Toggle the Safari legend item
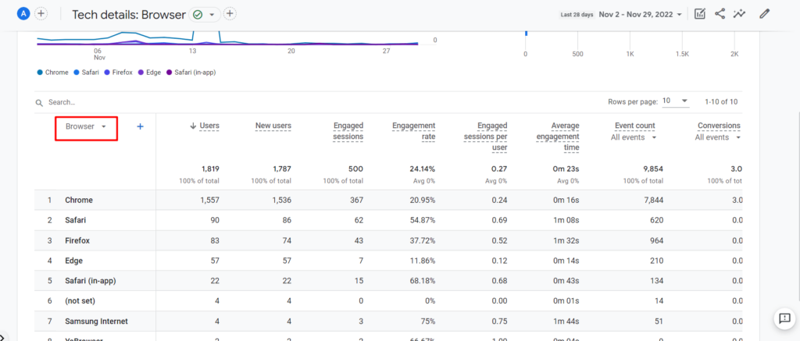 click(x=87, y=73)
